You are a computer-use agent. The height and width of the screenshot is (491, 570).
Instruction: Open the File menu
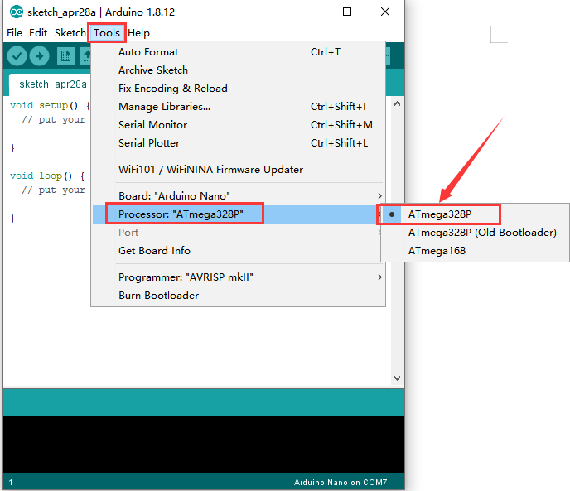15,33
